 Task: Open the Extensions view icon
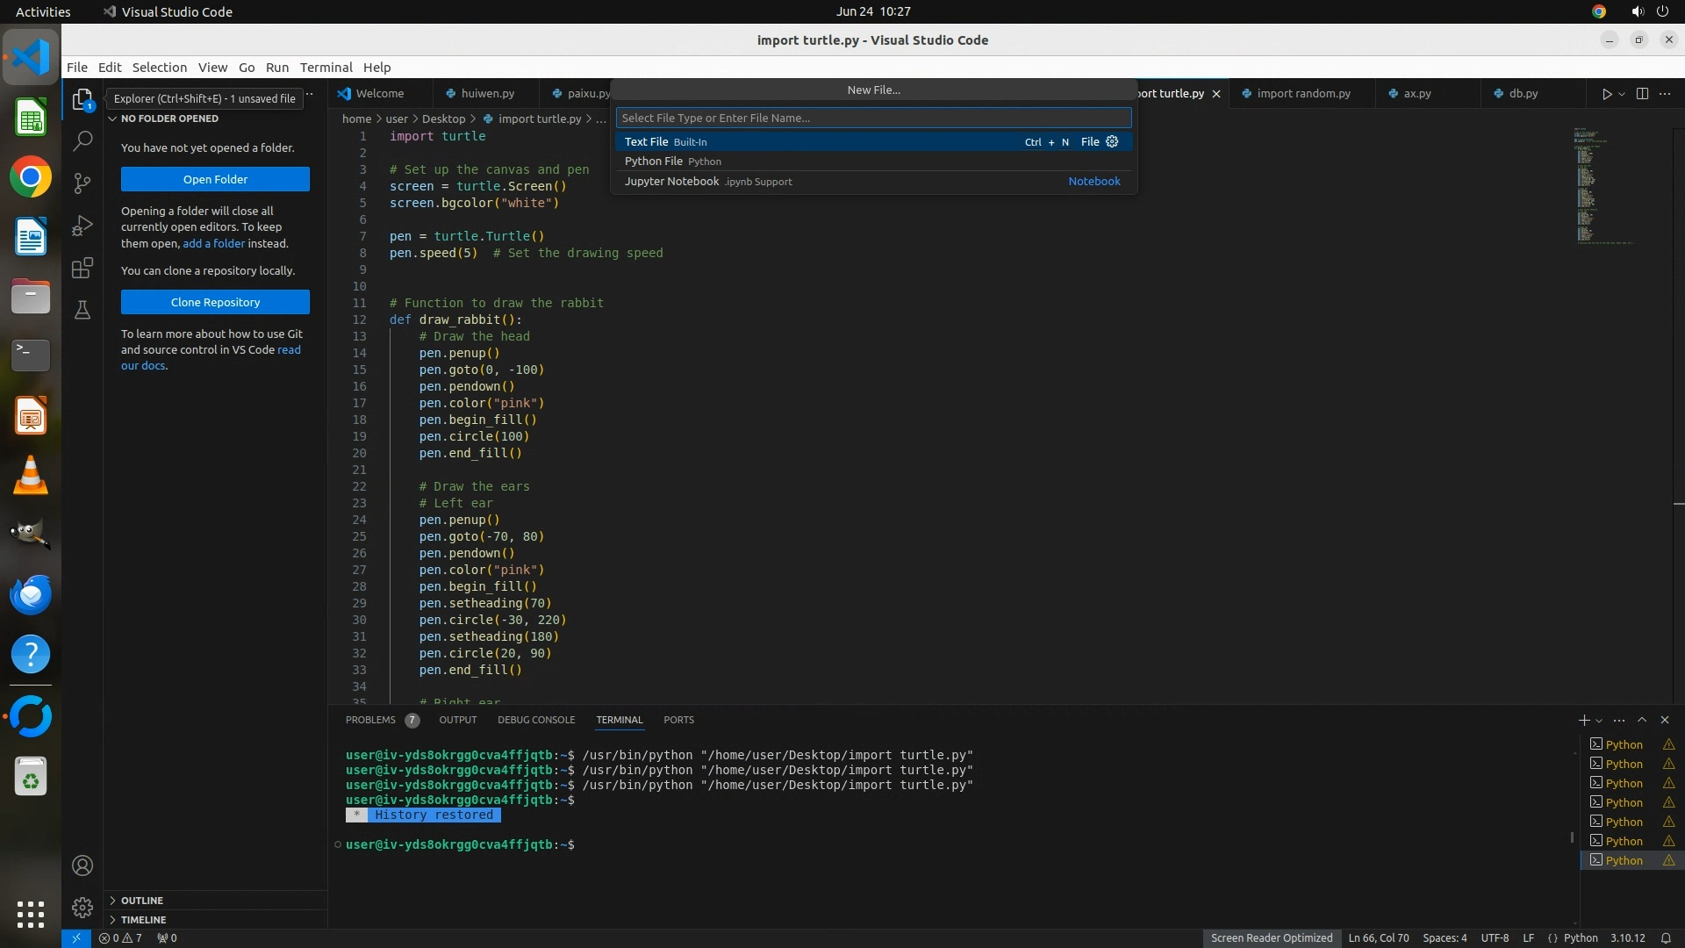pos(82,268)
